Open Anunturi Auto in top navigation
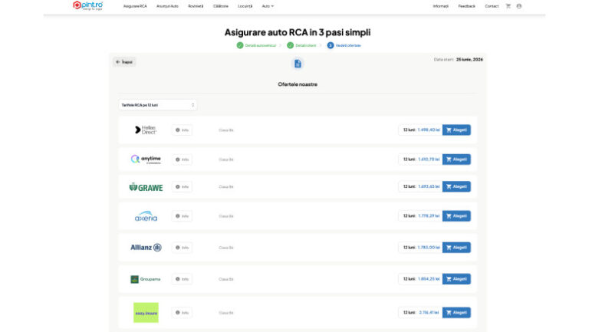The height and width of the screenshot is (332, 589). pos(167,6)
